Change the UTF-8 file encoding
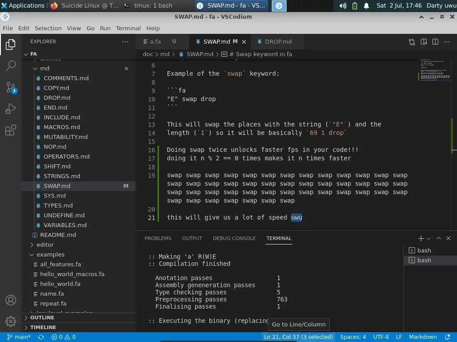Image resolution: width=457 pixels, height=342 pixels. tap(381, 337)
